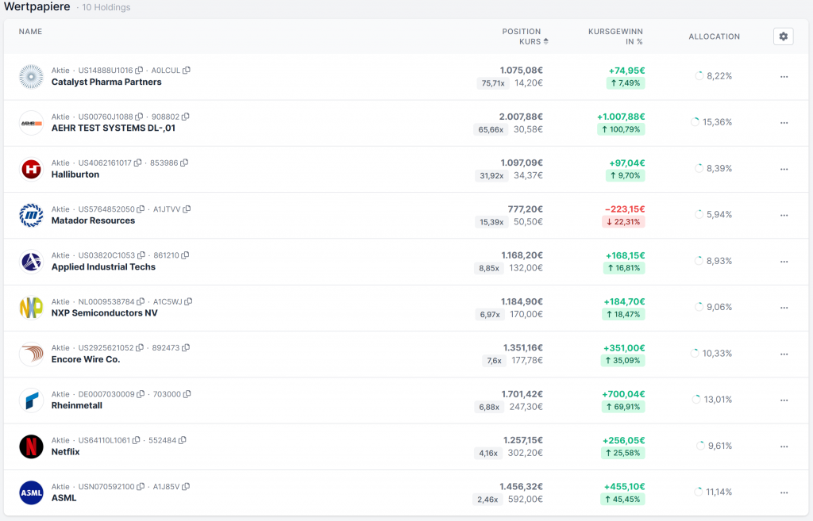
Task: Copy ASML ISIN USN070592100
Action: [141, 486]
